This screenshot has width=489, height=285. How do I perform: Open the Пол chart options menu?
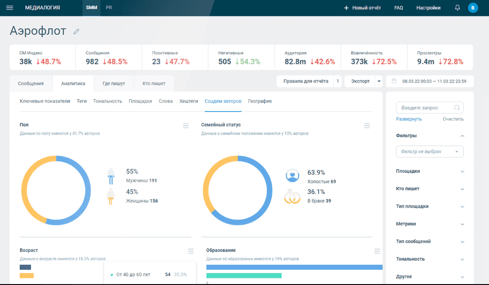pos(186,125)
